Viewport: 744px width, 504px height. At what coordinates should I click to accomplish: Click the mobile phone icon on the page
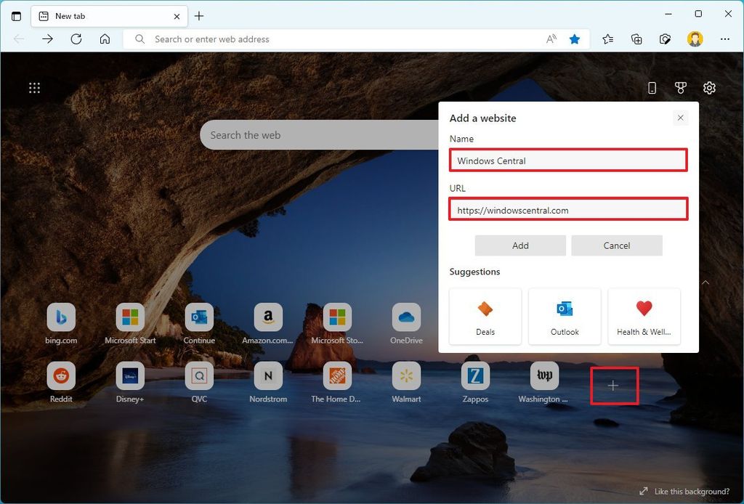[x=652, y=87]
